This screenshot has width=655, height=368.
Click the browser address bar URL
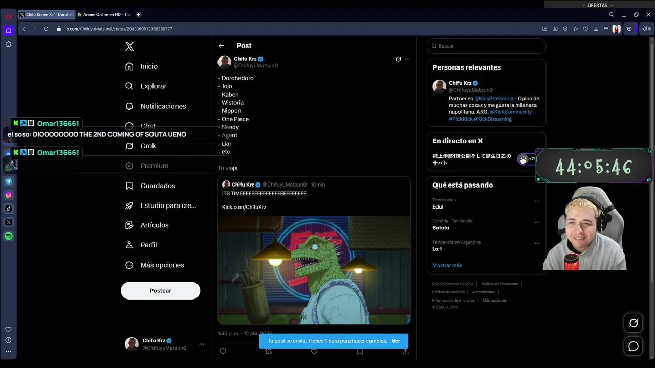(x=119, y=29)
